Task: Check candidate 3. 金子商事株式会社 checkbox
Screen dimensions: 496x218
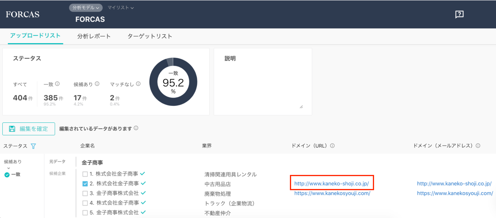Action: [85, 193]
